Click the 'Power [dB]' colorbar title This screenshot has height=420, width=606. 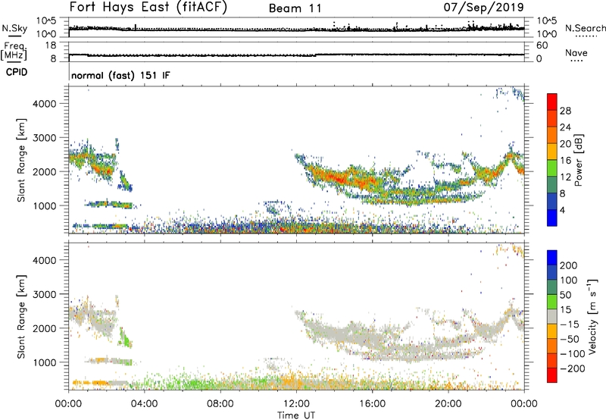point(578,160)
